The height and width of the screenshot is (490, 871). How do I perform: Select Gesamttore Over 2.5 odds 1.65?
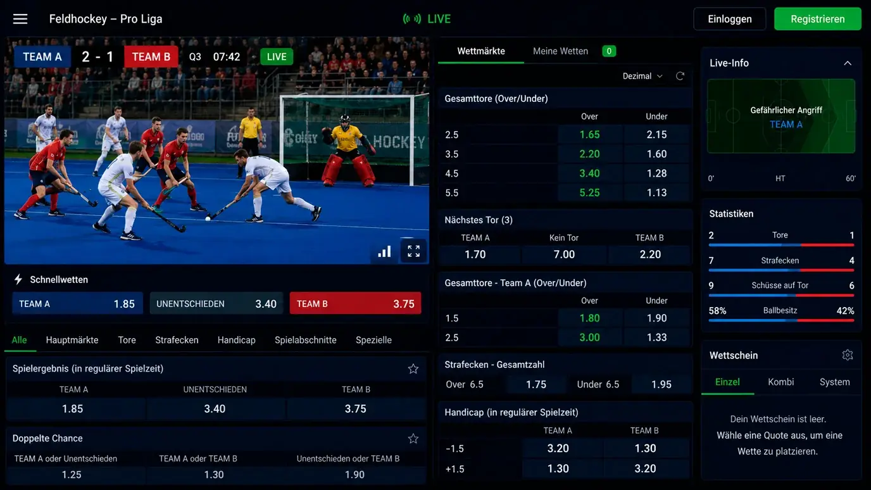click(590, 135)
